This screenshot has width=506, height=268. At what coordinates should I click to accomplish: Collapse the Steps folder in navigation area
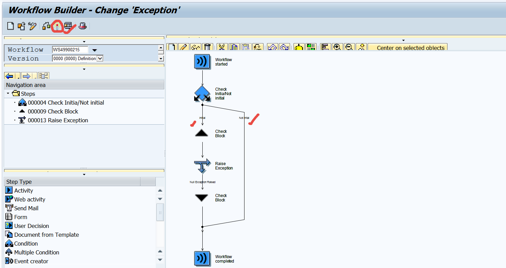(x=8, y=93)
